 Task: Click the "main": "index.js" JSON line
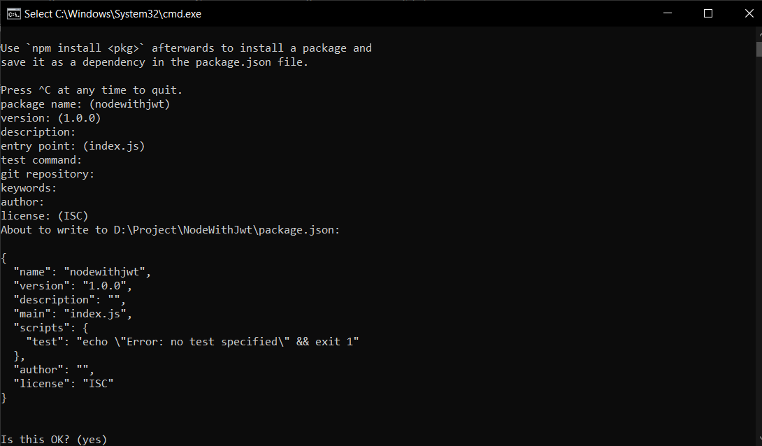click(x=73, y=314)
